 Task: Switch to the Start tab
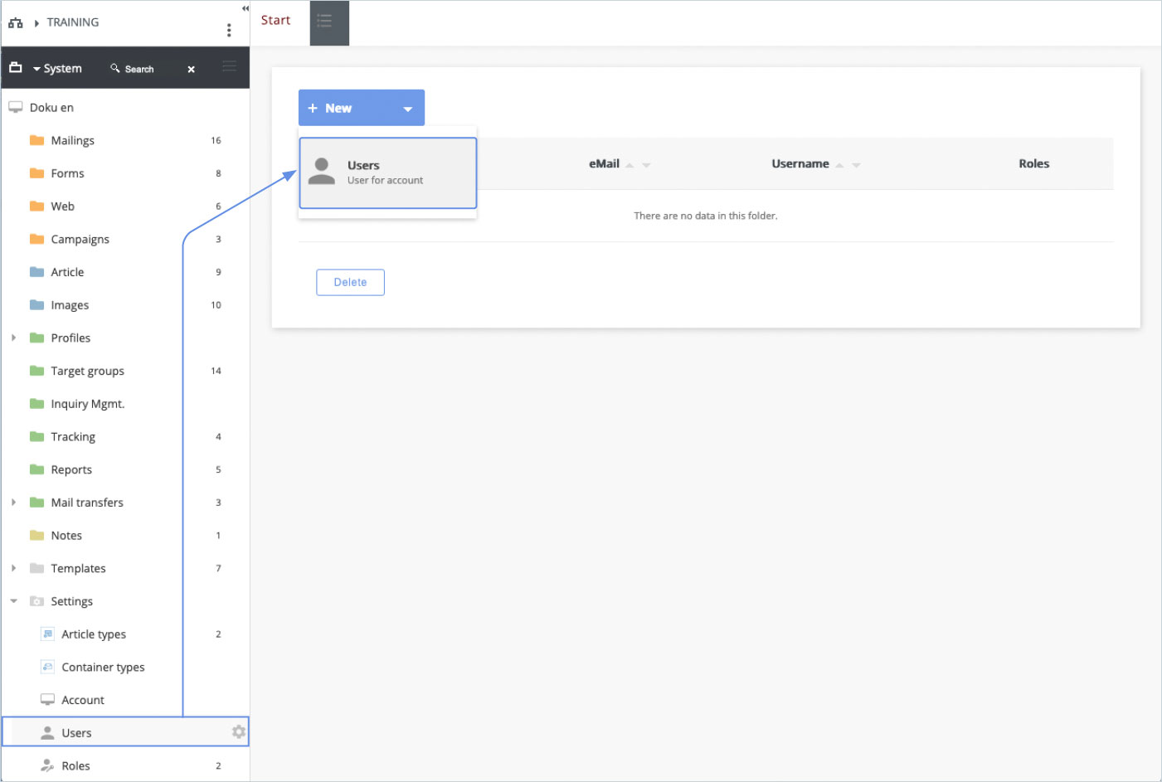[276, 21]
